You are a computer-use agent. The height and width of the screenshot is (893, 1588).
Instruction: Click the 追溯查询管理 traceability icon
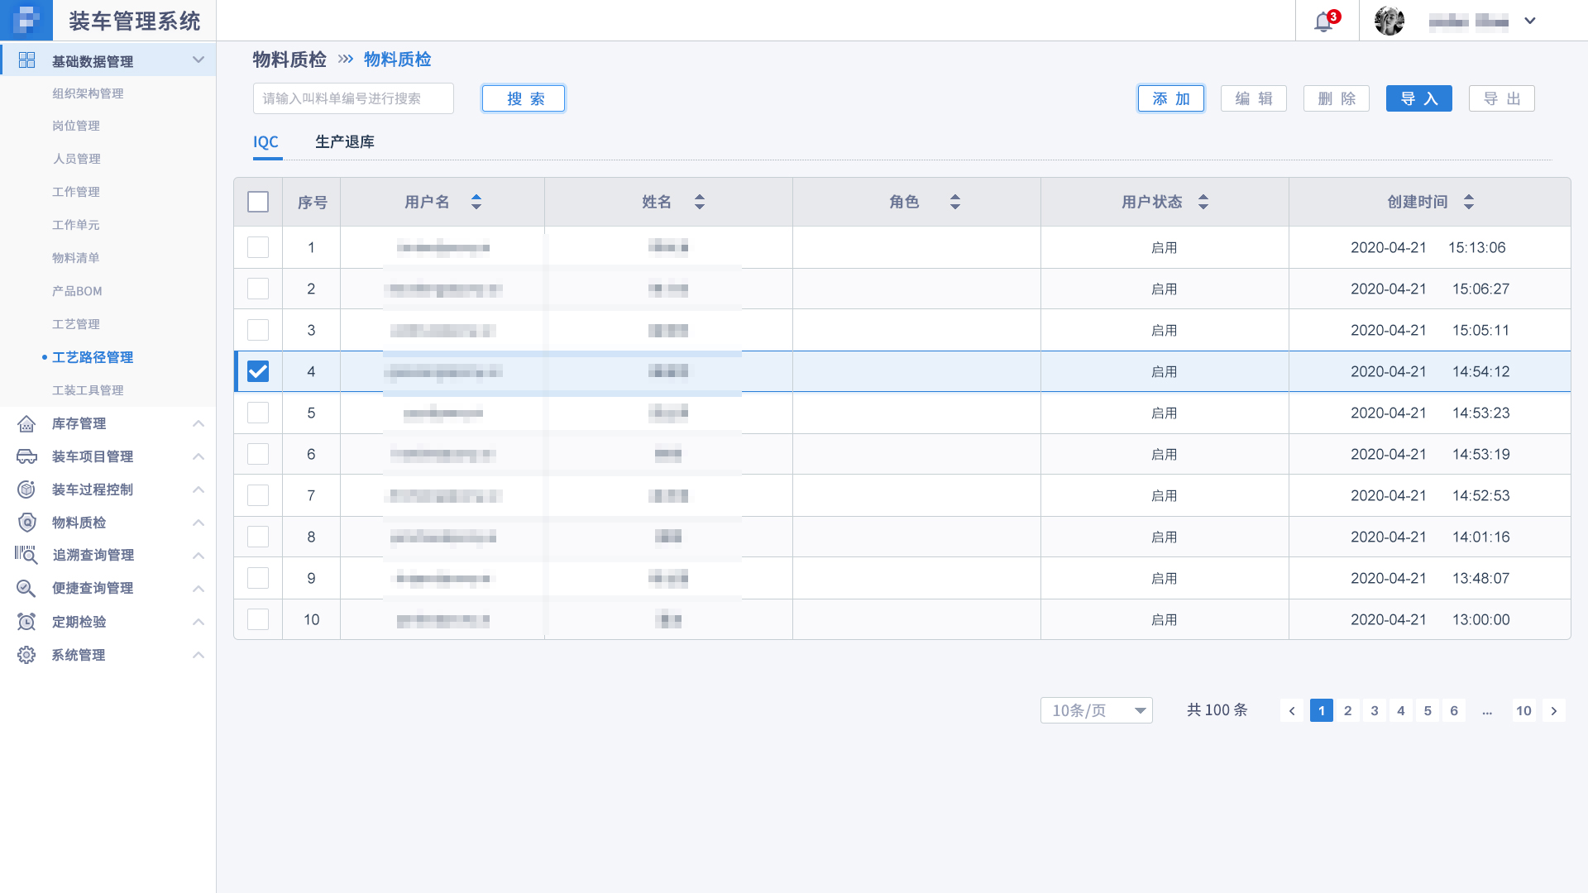26,556
